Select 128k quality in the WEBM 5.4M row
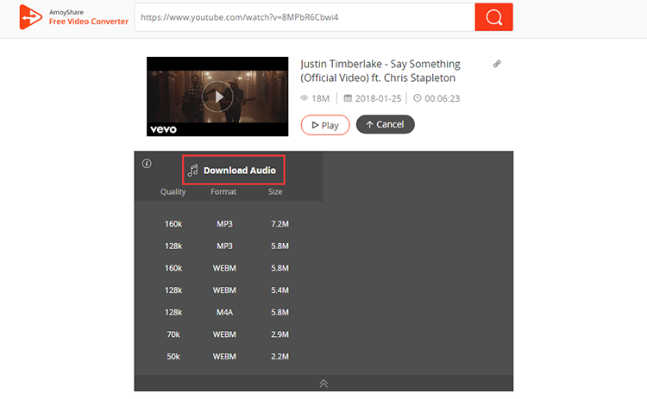The width and height of the screenshot is (647, 399). coord(173,290)
